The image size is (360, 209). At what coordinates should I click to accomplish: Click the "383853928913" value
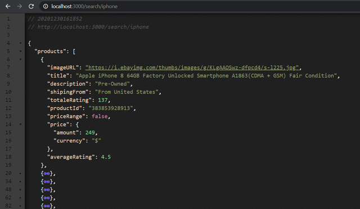coord(111,108)
